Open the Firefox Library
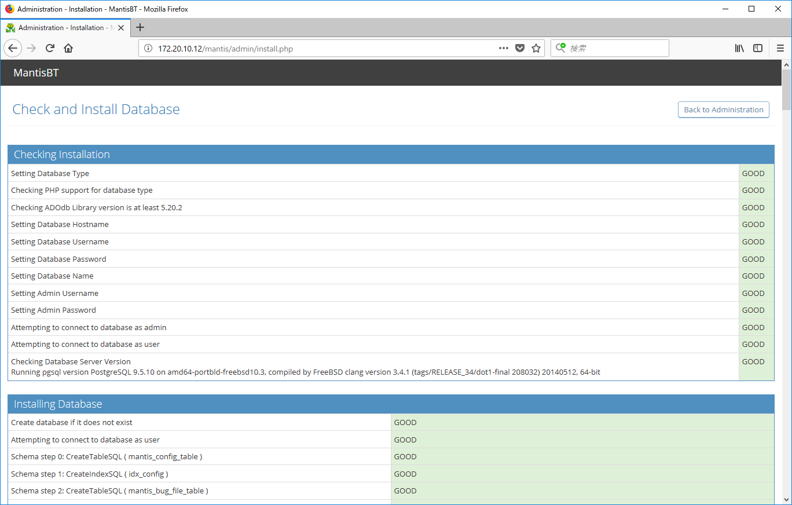This screenshot has width=792, height=505. point(739,48)
